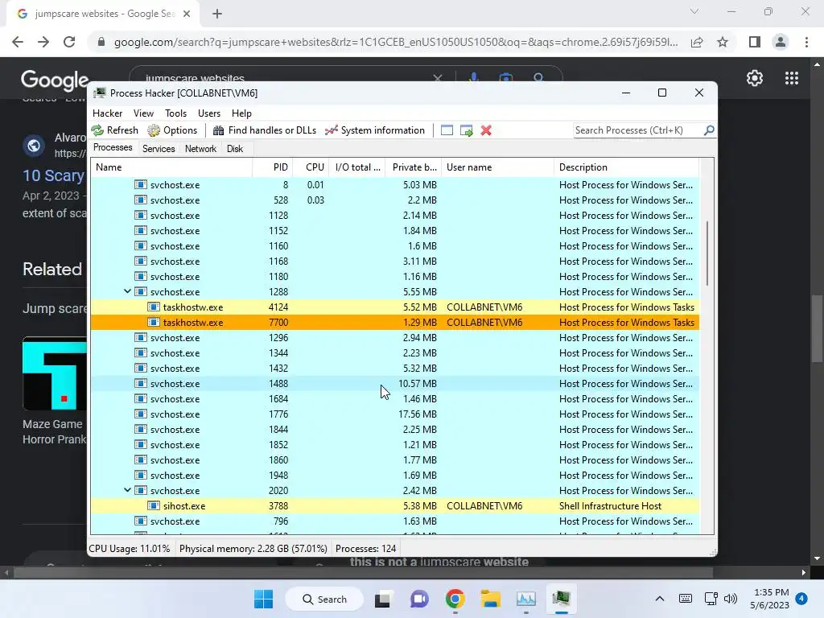Sort by the Private bytes column header
Image resolution: width=824 pixels, height=618 pixels.
414,167
